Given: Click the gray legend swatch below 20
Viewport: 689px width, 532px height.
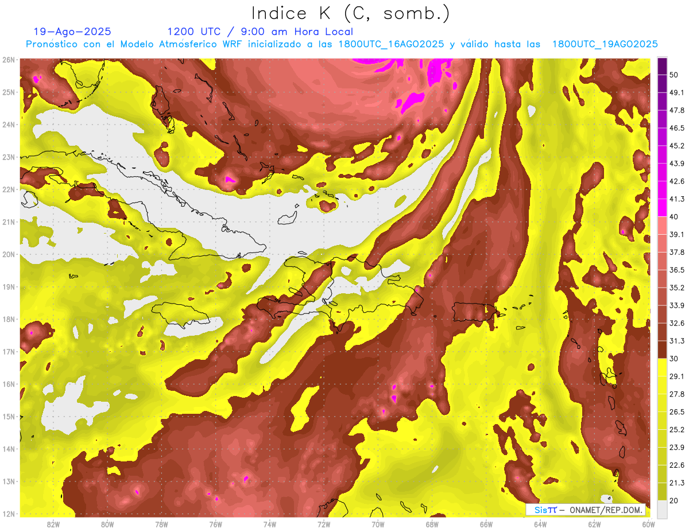Looking at the screenshot, I should [x=662, y=509].
